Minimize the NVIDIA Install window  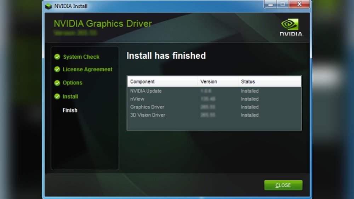pyautogui.click(x=270, y=4)
